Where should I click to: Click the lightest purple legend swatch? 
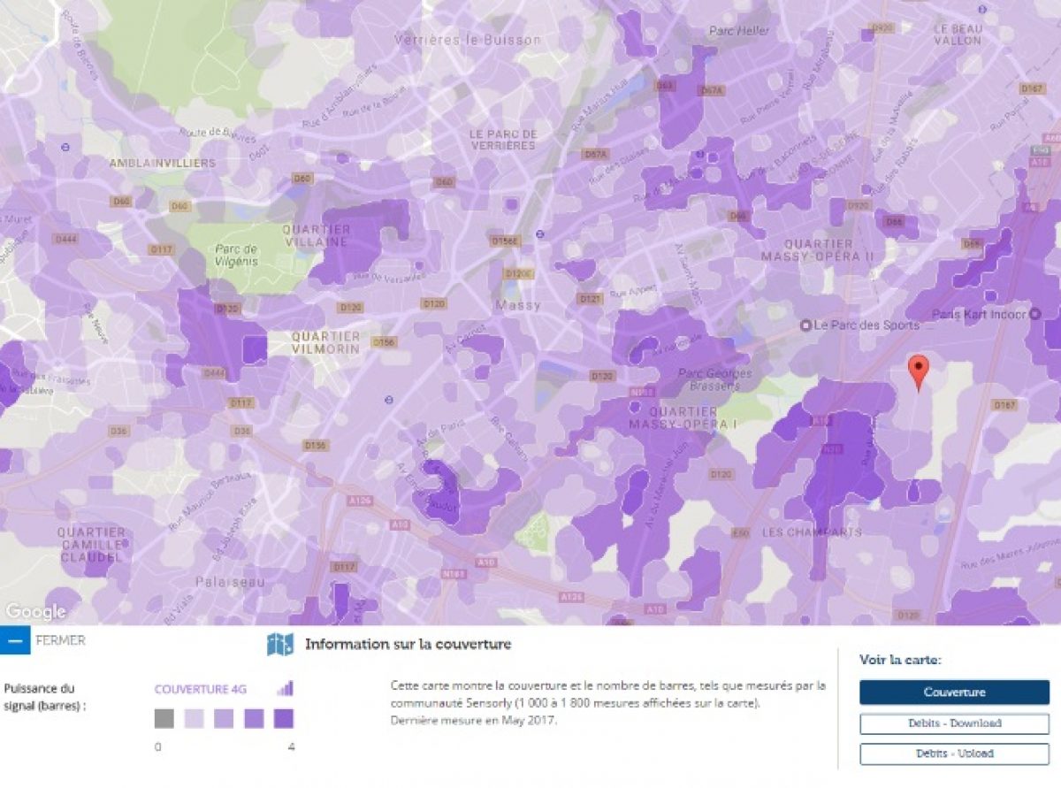tap(194, 718)
